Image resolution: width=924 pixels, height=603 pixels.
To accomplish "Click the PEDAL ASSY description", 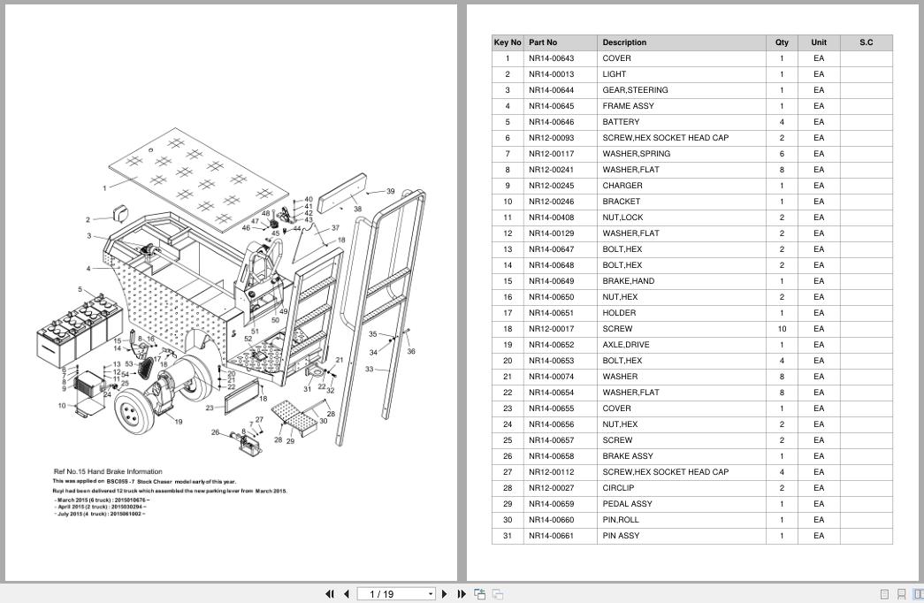I will click(628, 504).
